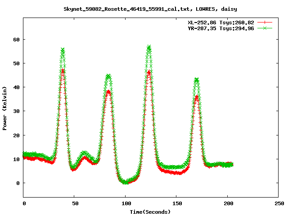Click the x-axis tick label 200
Image resolution: width=288 pixels, height=216 pixels.
click(229, 203)
